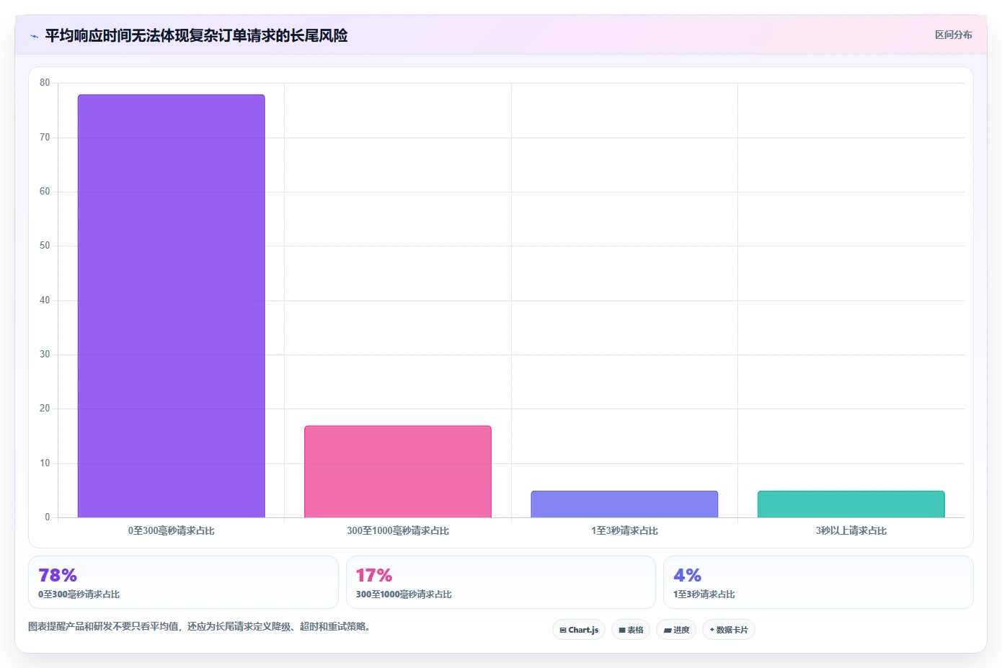Click the 进度 tag chip

point(676,630)
